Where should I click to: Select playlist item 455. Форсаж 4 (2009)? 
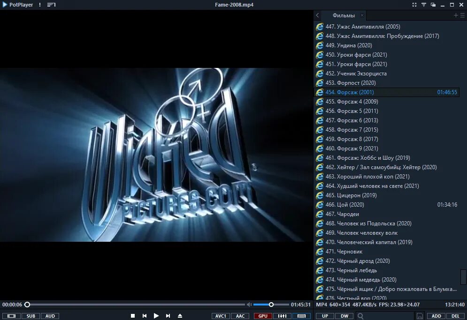(387, 101)
